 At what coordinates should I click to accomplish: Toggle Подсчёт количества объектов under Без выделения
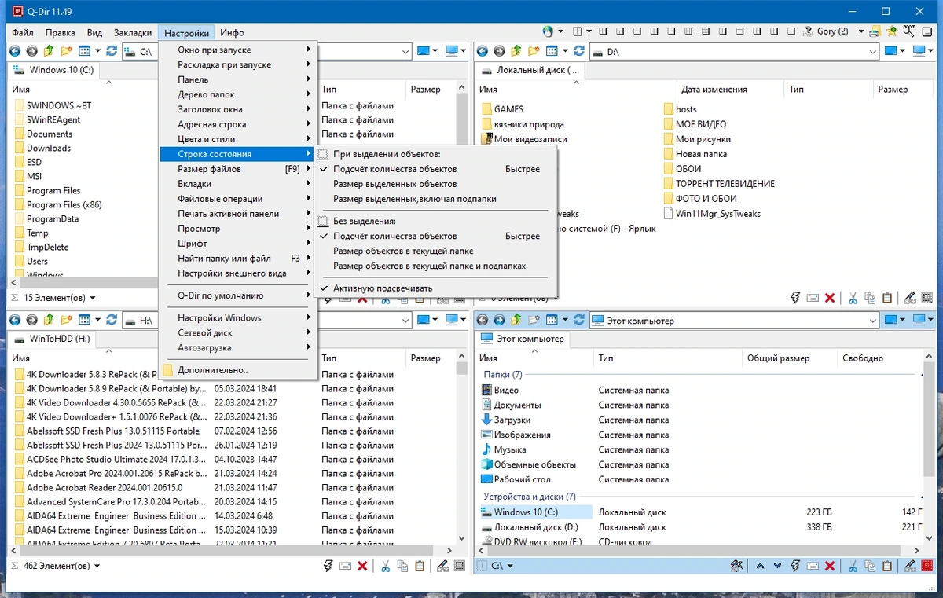(x=435, y=236)
